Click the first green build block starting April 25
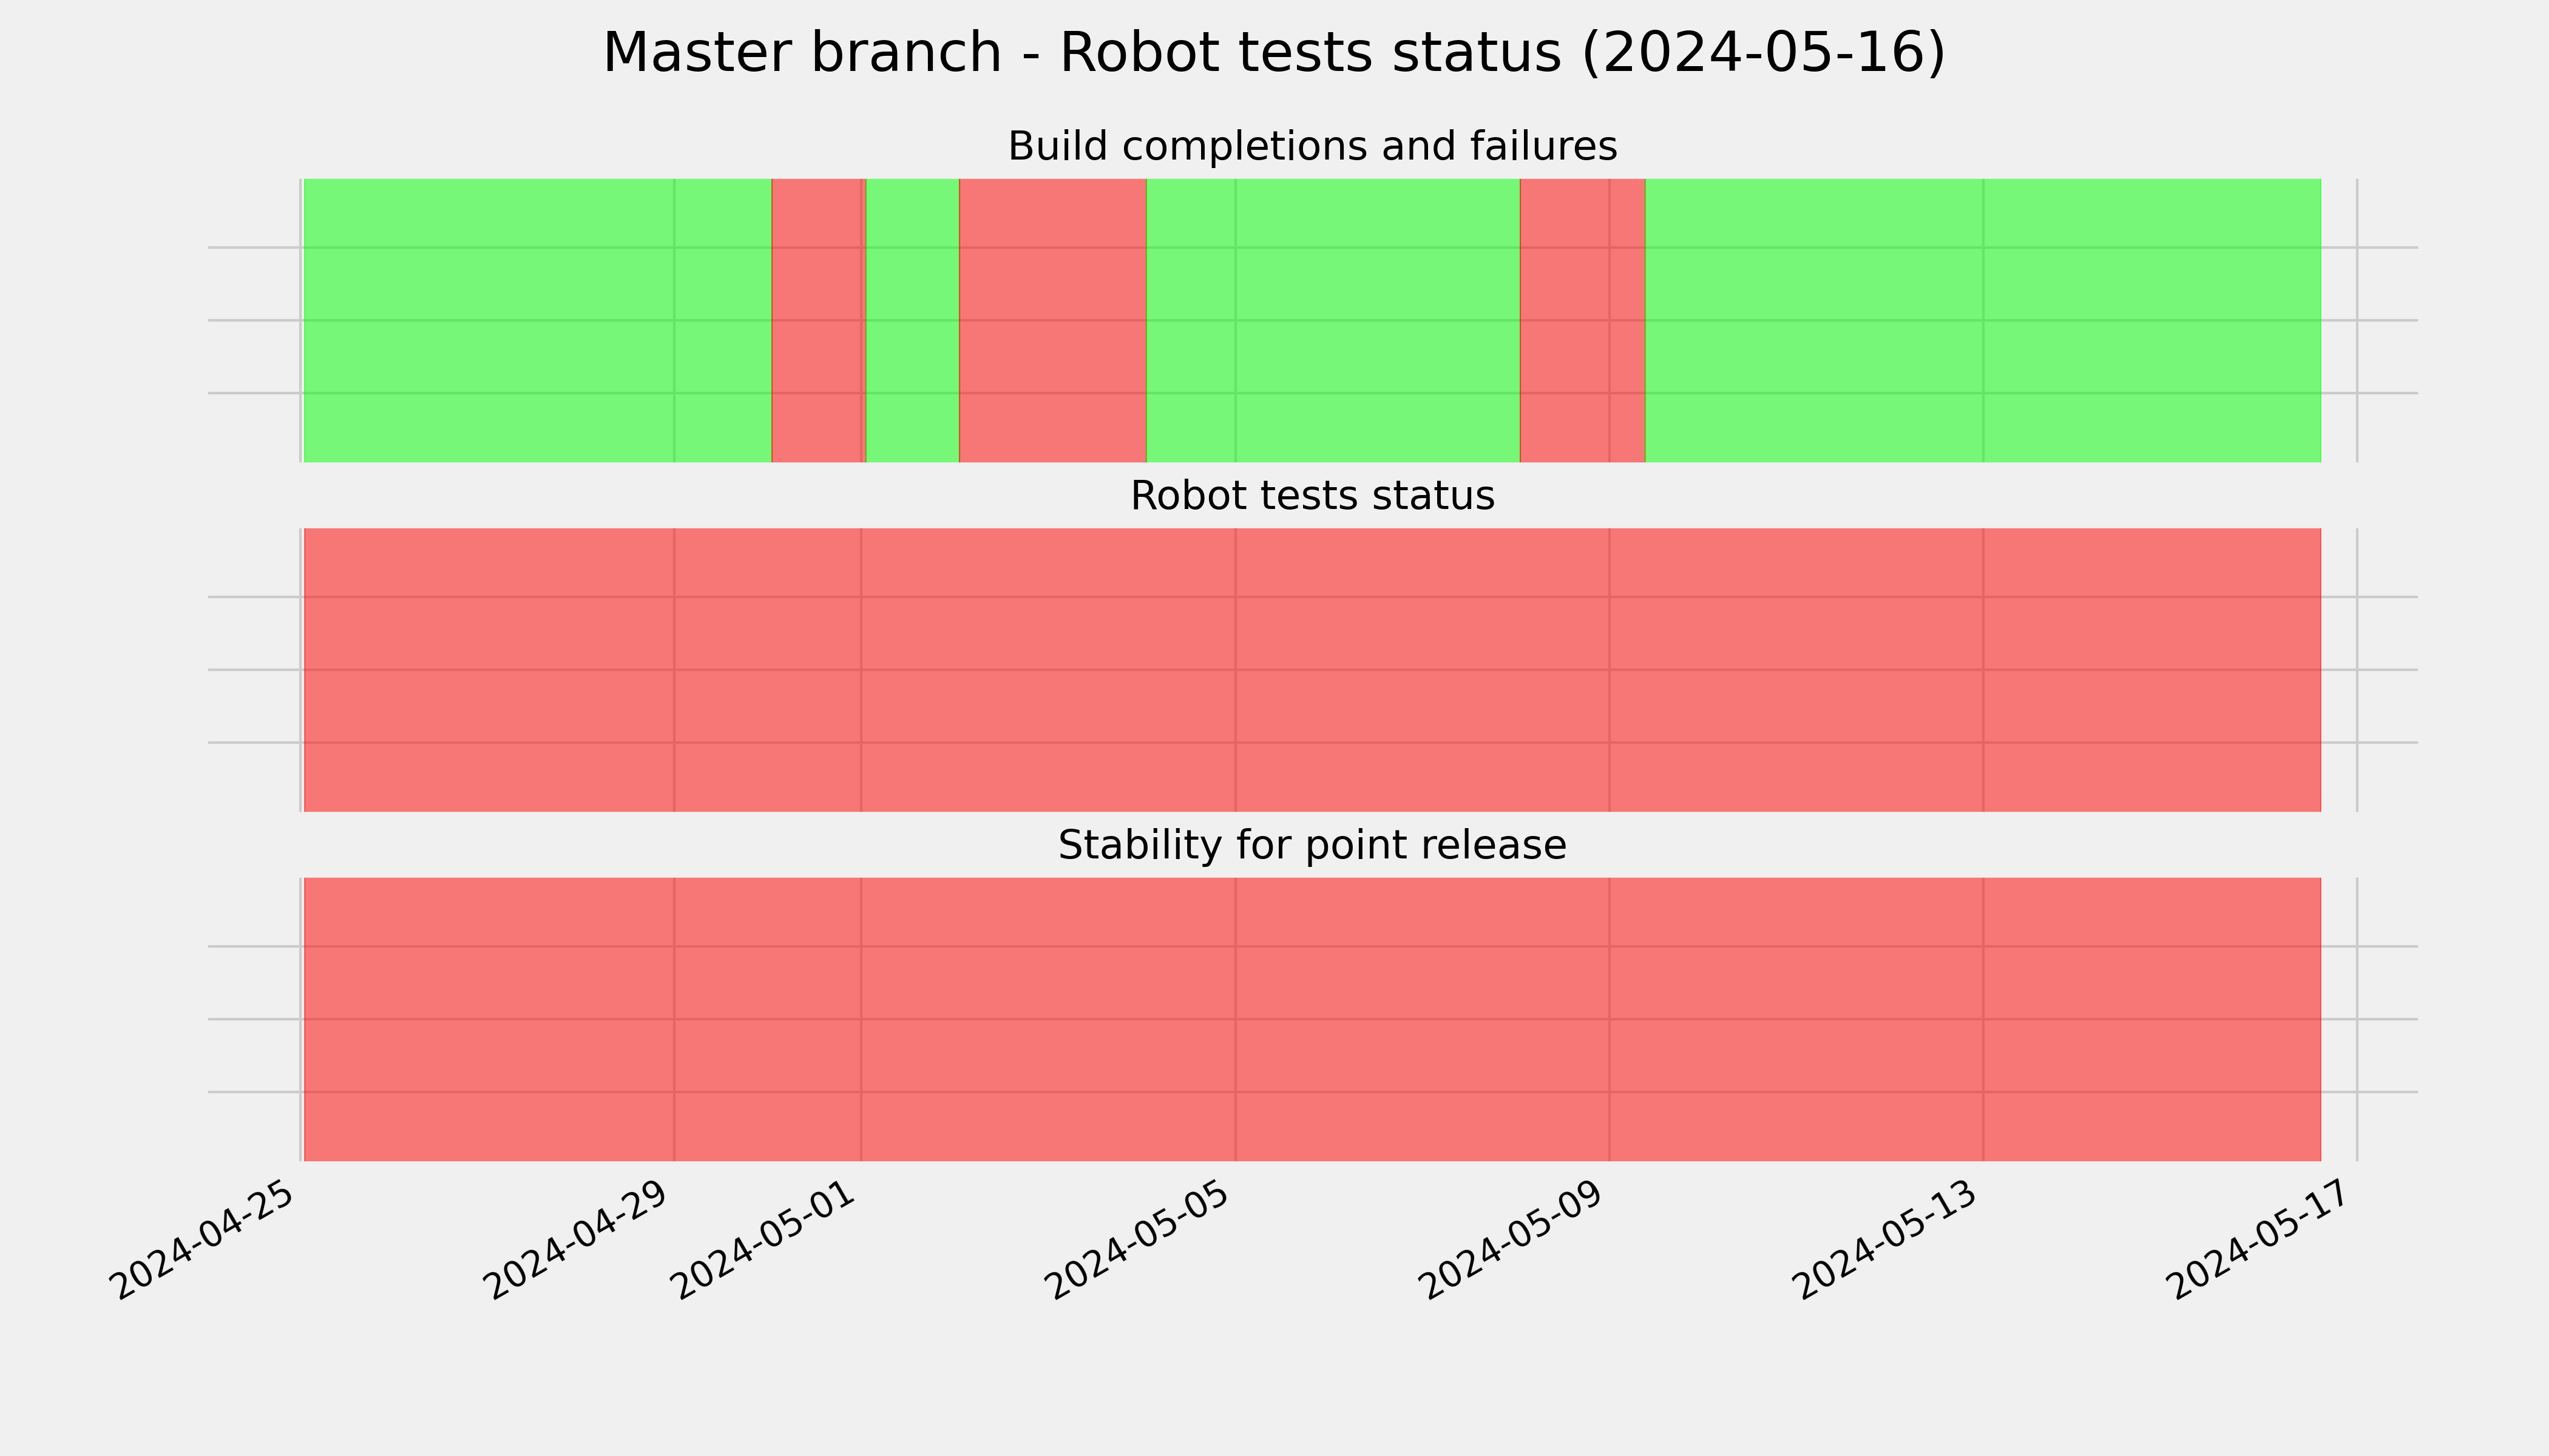This screenshot has height=1456, width=2549. point(537,320)
